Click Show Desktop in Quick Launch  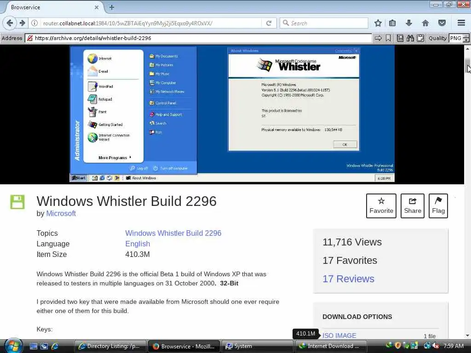click(33, 347)
